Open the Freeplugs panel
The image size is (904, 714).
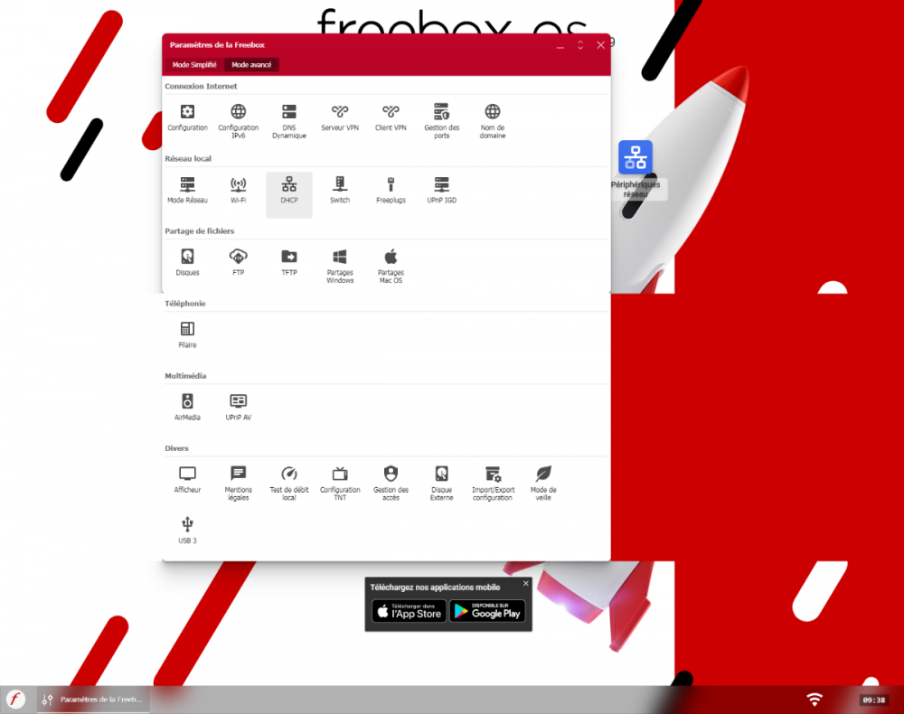click(391, 191)
